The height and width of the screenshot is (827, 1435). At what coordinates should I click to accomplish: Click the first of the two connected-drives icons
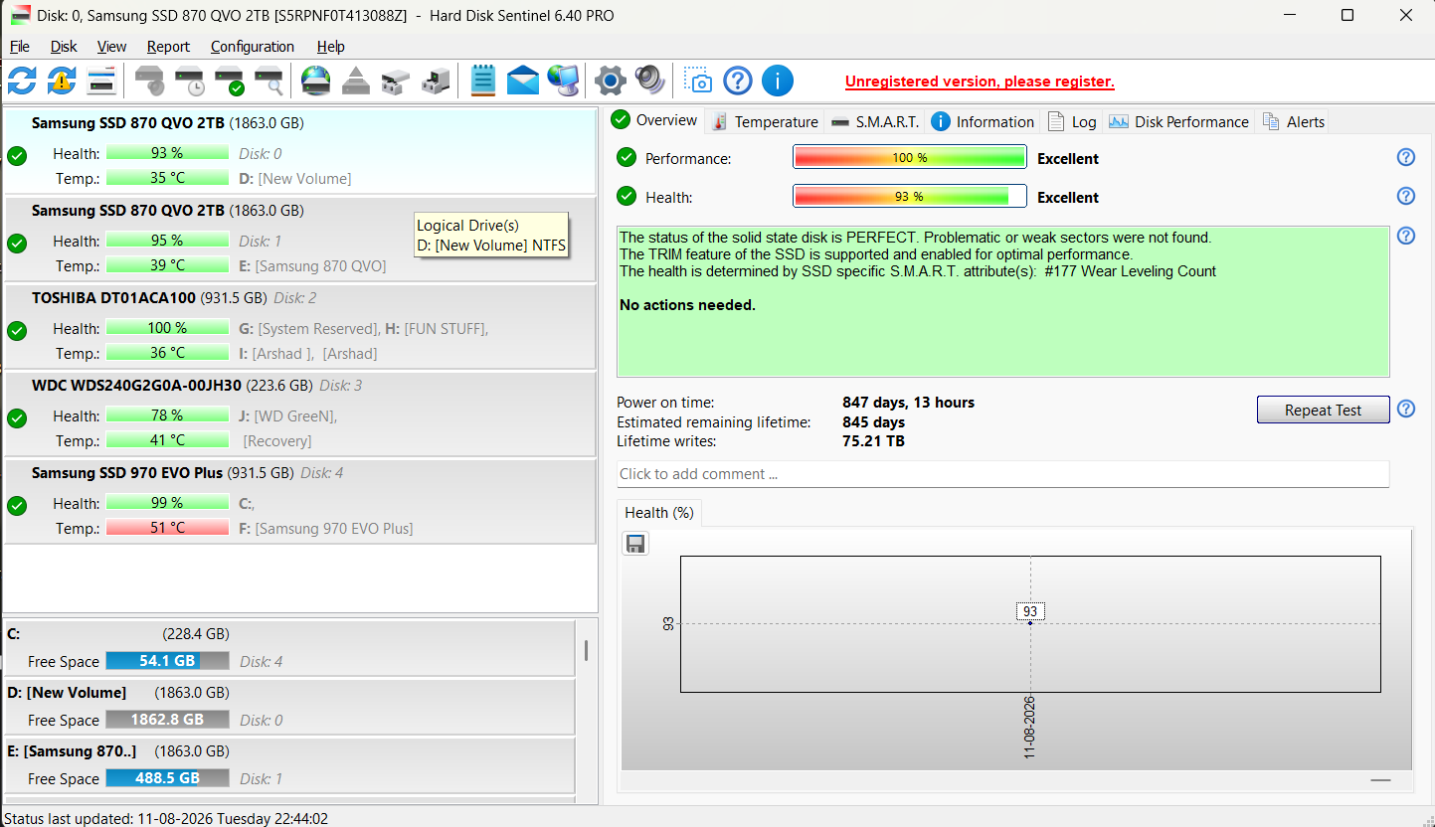396,81
